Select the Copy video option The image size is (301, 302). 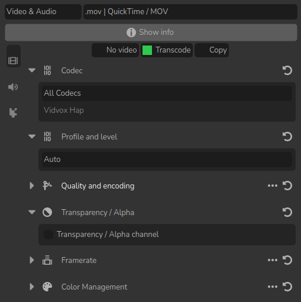(212, 50)
